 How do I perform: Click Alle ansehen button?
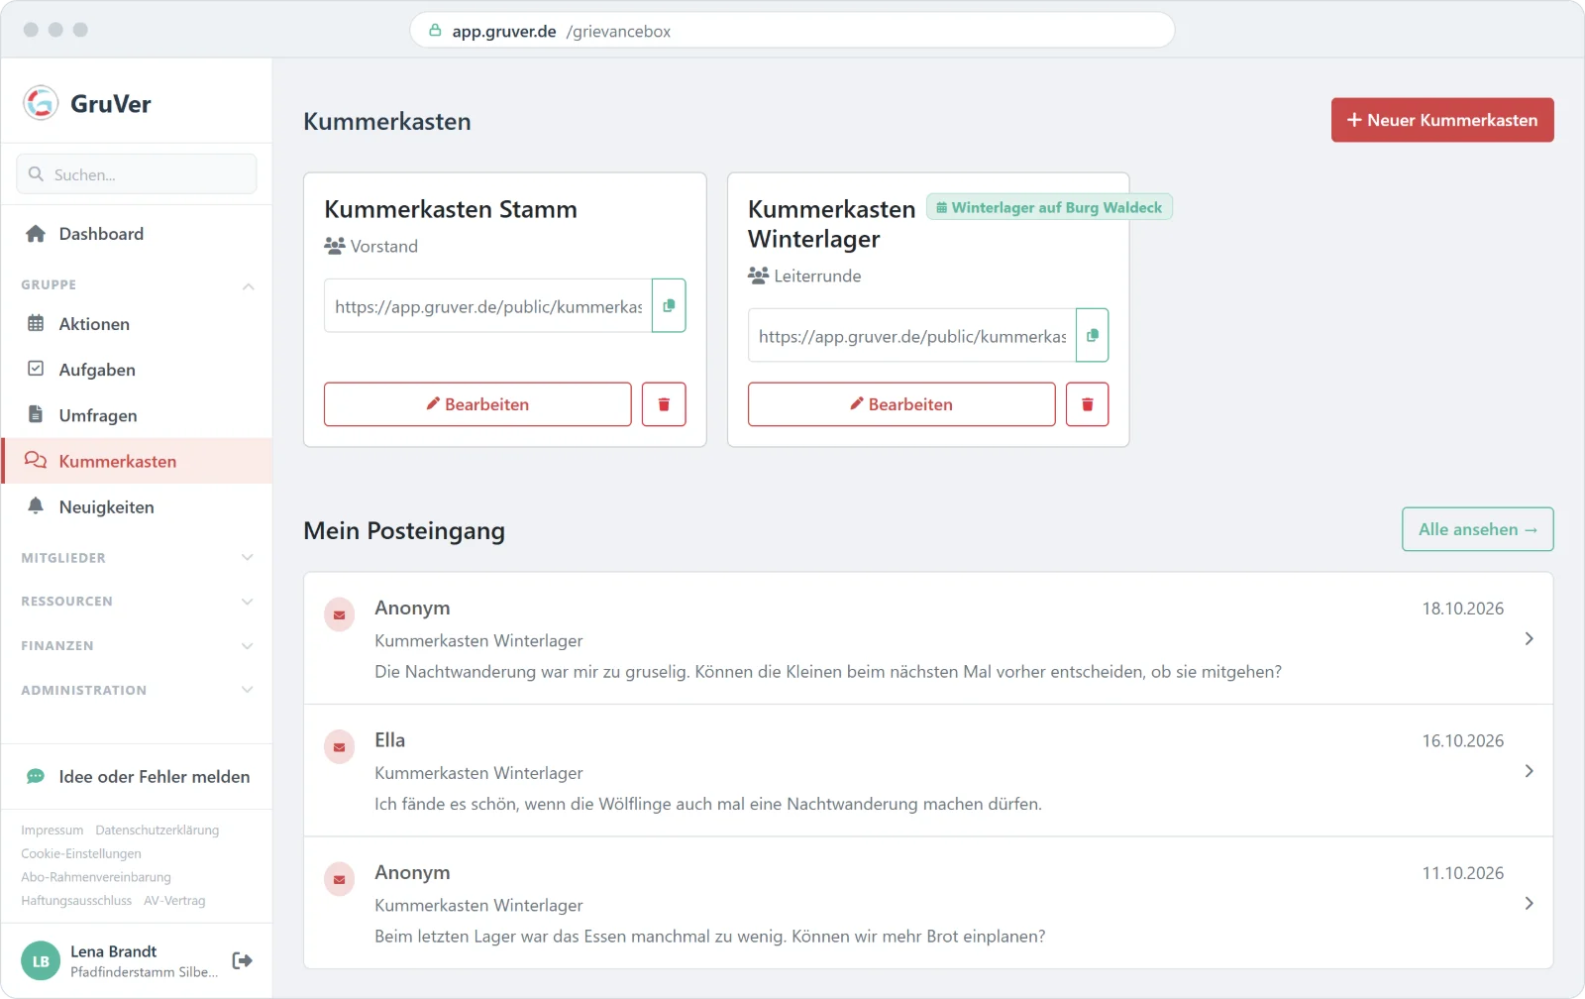point(1478,529)
